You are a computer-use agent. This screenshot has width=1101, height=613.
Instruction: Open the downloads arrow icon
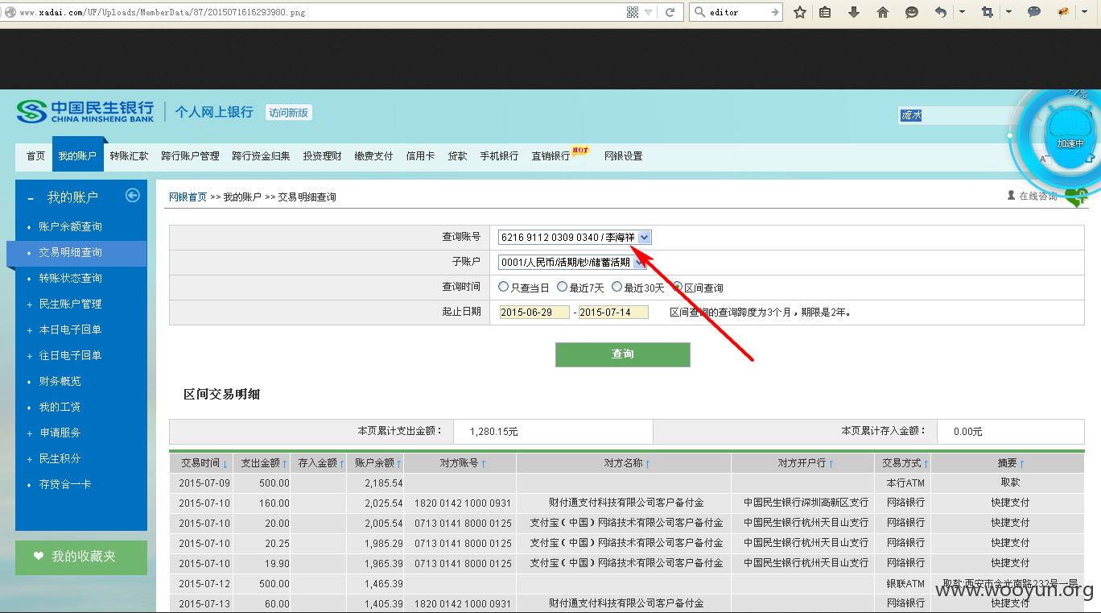[854, 12]
